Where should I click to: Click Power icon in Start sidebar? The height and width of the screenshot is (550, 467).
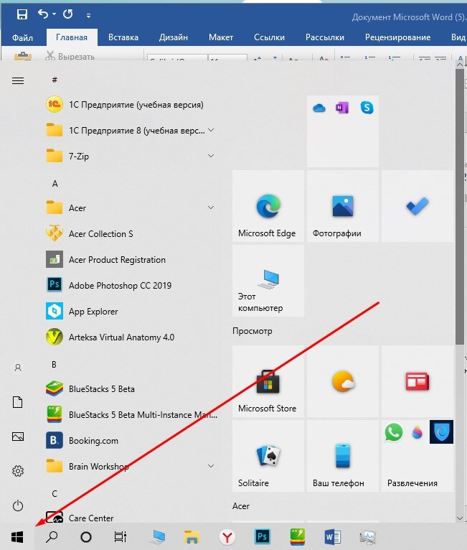pyautogui.click(x=18, y=505)
